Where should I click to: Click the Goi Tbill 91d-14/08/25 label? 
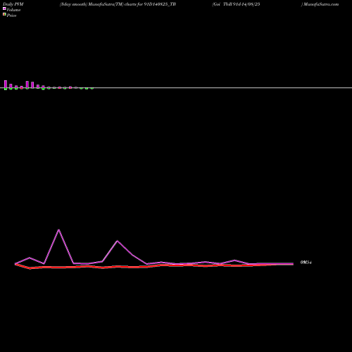click(x=237, y=4)
